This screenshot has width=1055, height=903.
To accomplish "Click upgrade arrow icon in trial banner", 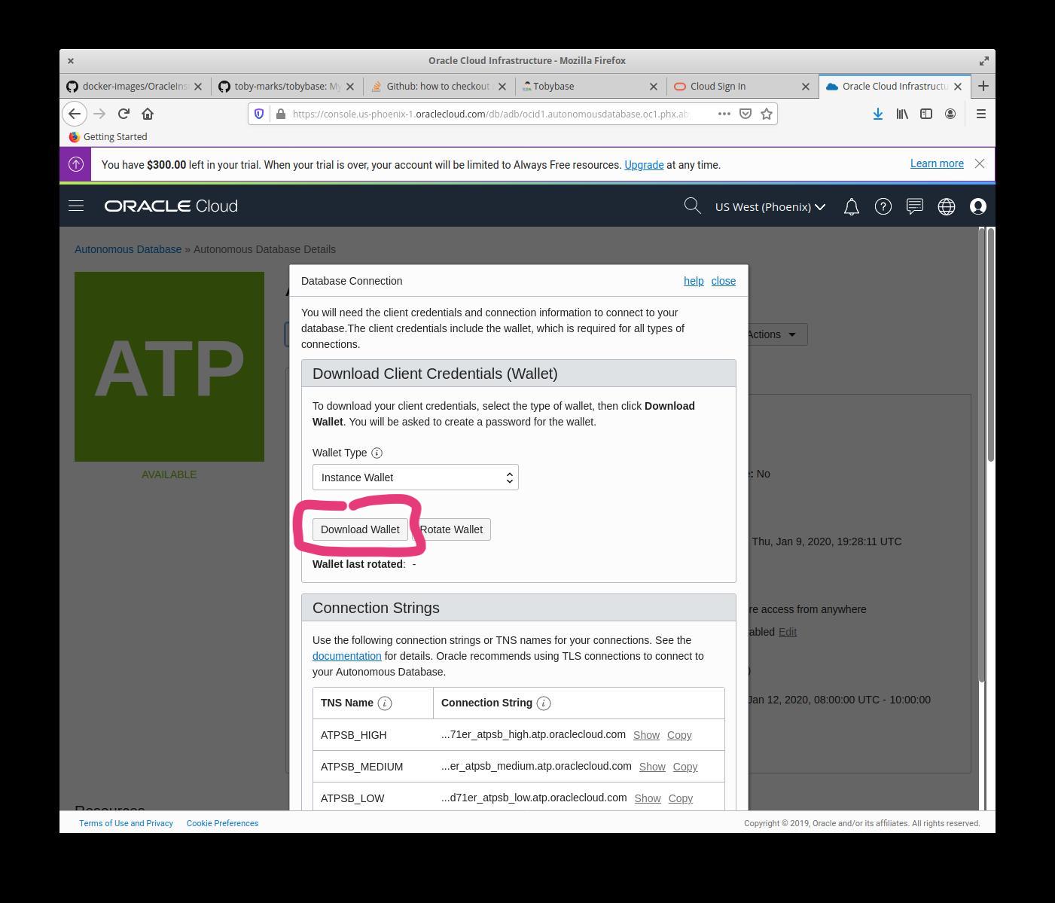I will coord(75,164).
